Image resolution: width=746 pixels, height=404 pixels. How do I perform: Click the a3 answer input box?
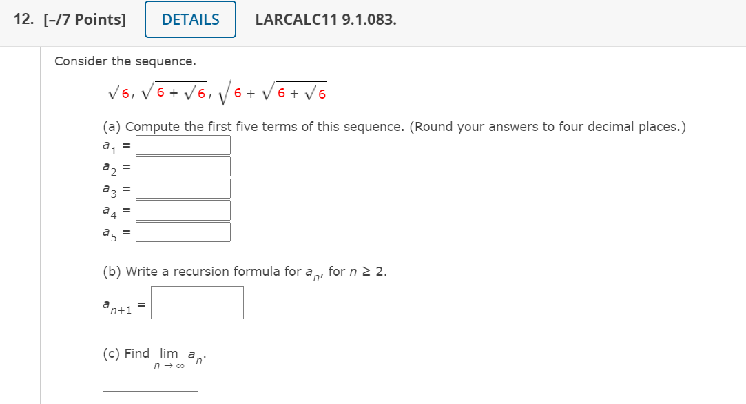tap(183, 188)
